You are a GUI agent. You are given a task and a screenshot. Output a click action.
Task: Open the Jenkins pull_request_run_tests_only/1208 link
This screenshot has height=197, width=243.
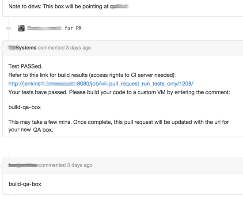click(101, 83)
